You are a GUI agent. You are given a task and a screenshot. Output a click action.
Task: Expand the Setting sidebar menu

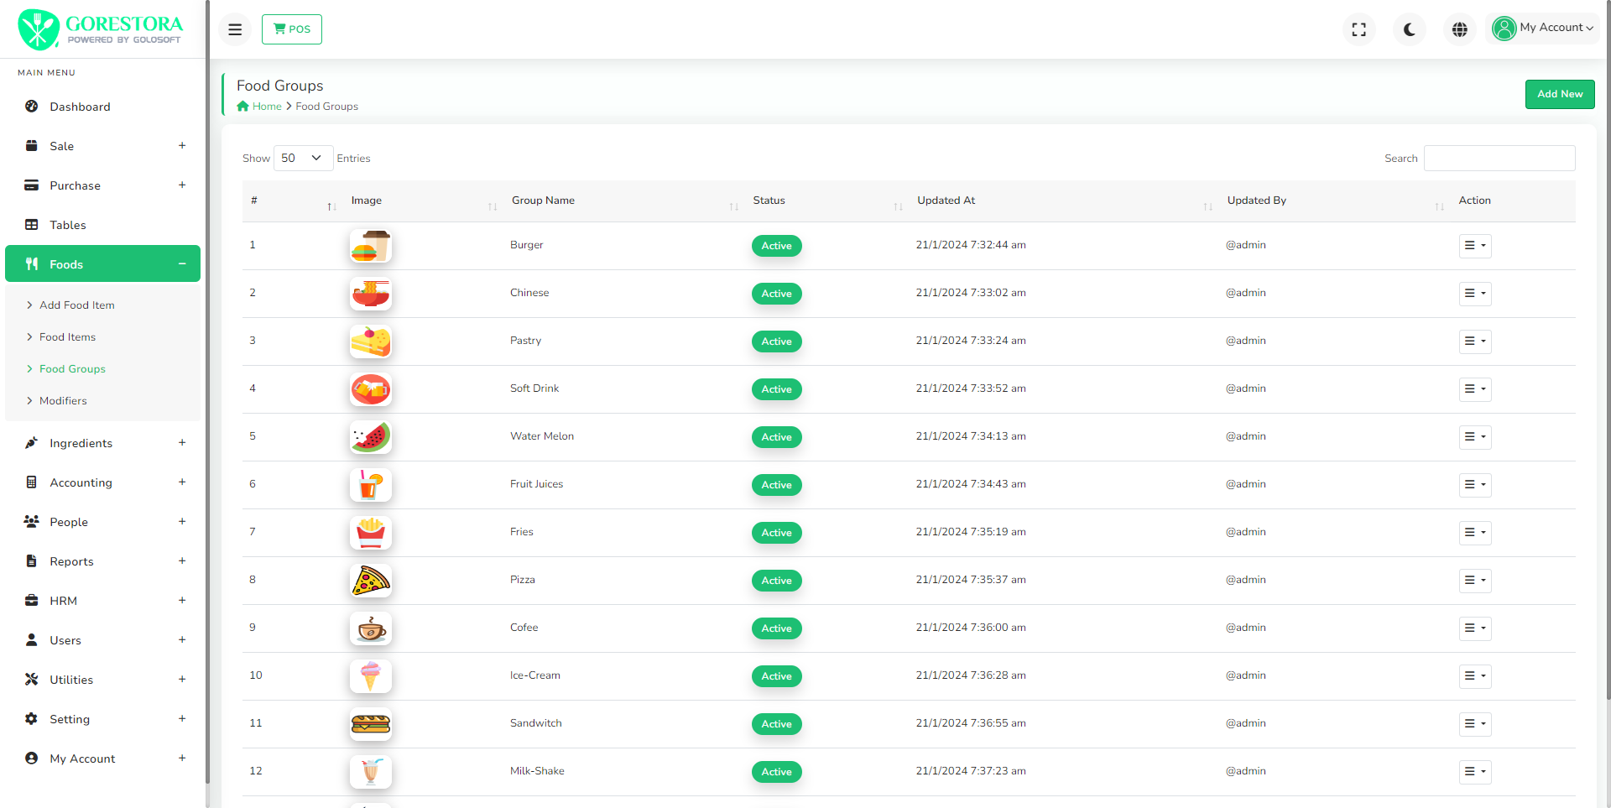coord(102,719)
